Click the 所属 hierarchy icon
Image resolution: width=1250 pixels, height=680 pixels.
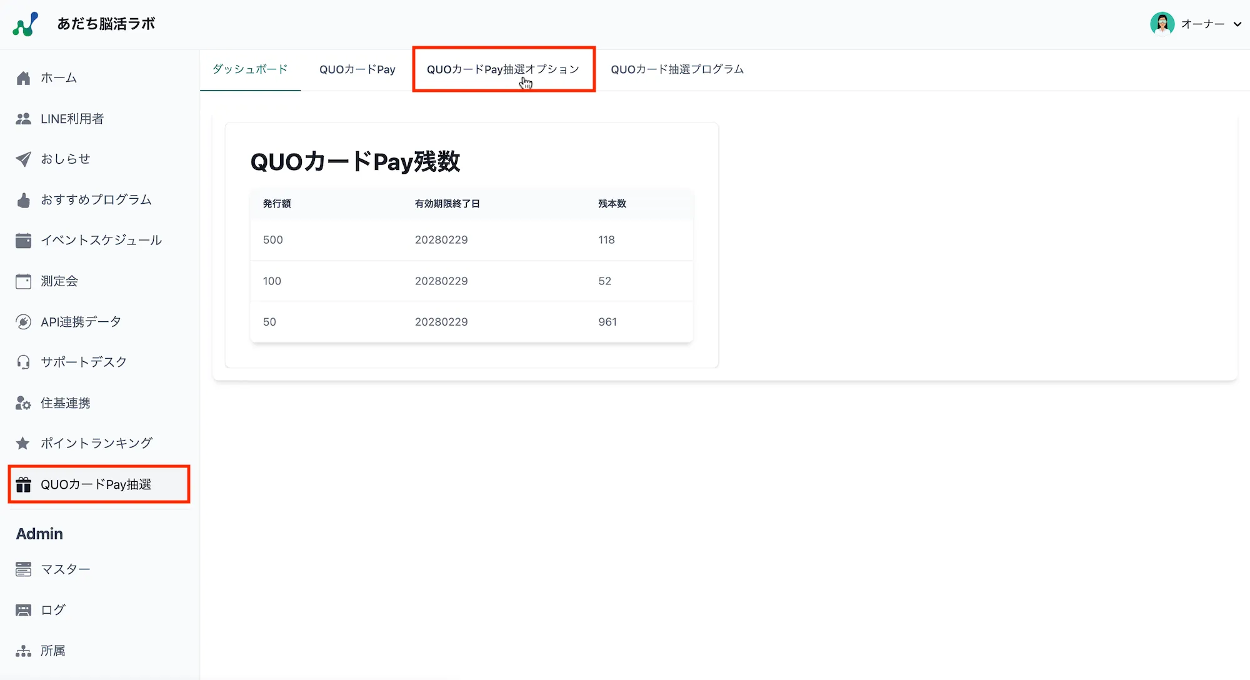click(x=23, y=650)
